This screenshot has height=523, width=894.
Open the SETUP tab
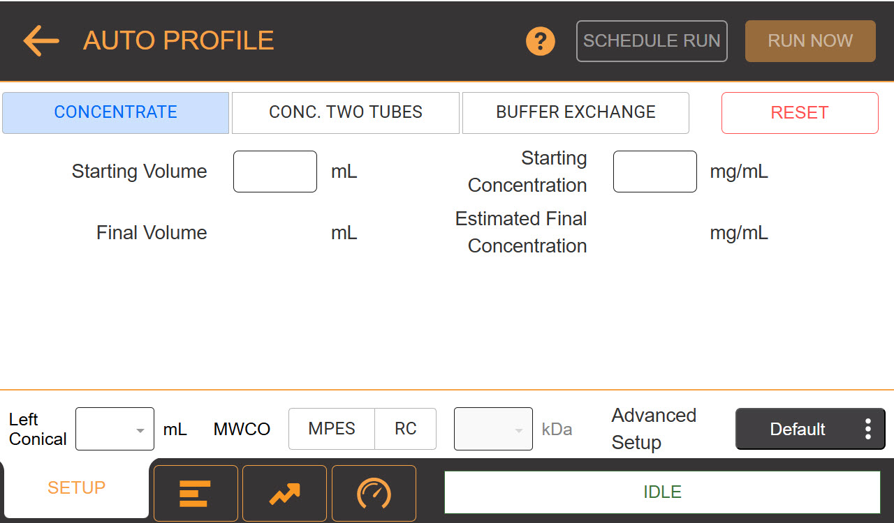pyautogui.click(x=76, y=487)
